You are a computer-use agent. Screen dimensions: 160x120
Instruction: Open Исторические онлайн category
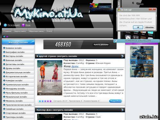pyautogui.click(x=18, y=76)
